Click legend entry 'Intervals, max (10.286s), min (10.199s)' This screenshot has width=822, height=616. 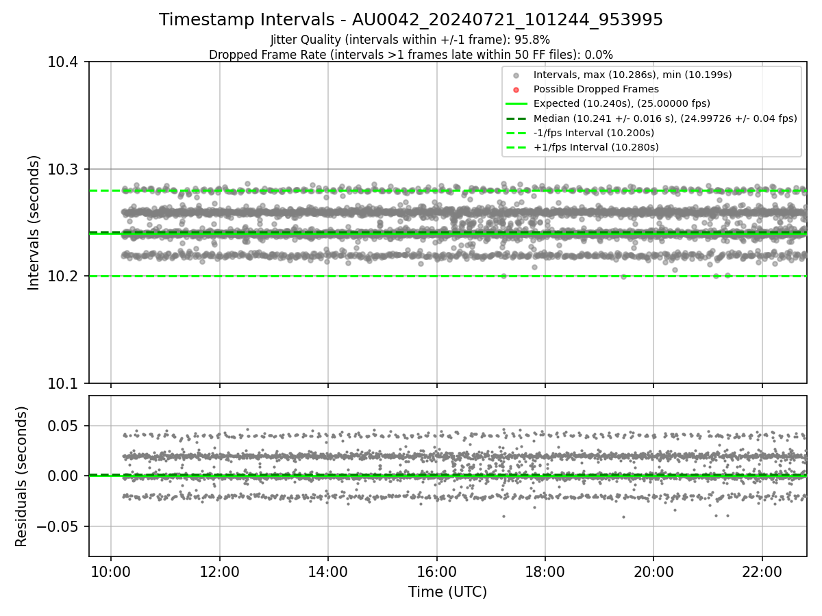(633, 75)
